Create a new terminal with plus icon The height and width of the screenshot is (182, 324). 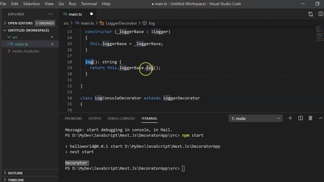pyautogui.click(x=290, y=118)
